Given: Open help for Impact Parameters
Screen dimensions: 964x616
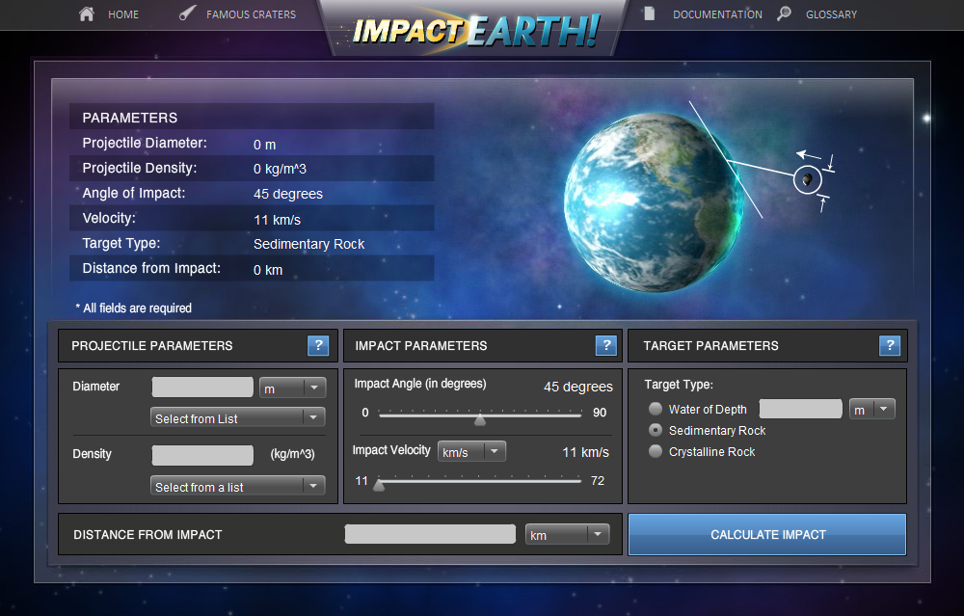Looking at the screenshot, I should pyautogui.click(x=605, y=346).
